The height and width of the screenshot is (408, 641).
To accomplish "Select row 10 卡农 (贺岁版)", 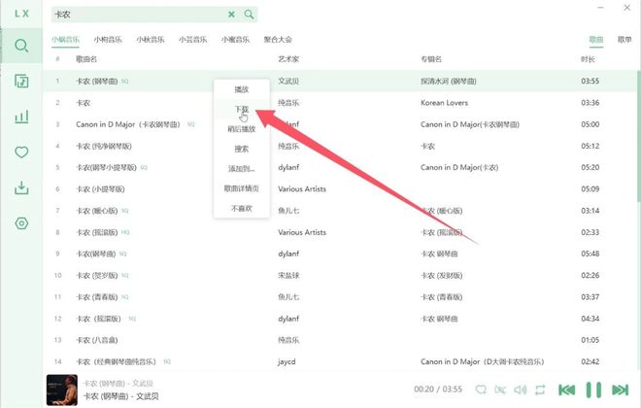I will tap(340, 275).
